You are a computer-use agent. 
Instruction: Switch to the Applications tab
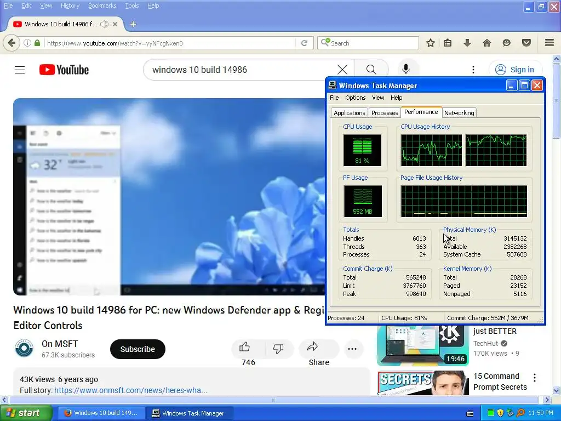[349, 113]
